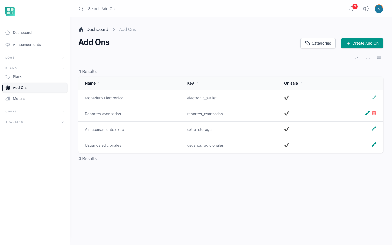Screen dimensions: 392x245
Task: Click the Add Ons breadcrumb text
Action: pyautogui.click(x=127, y=29)
